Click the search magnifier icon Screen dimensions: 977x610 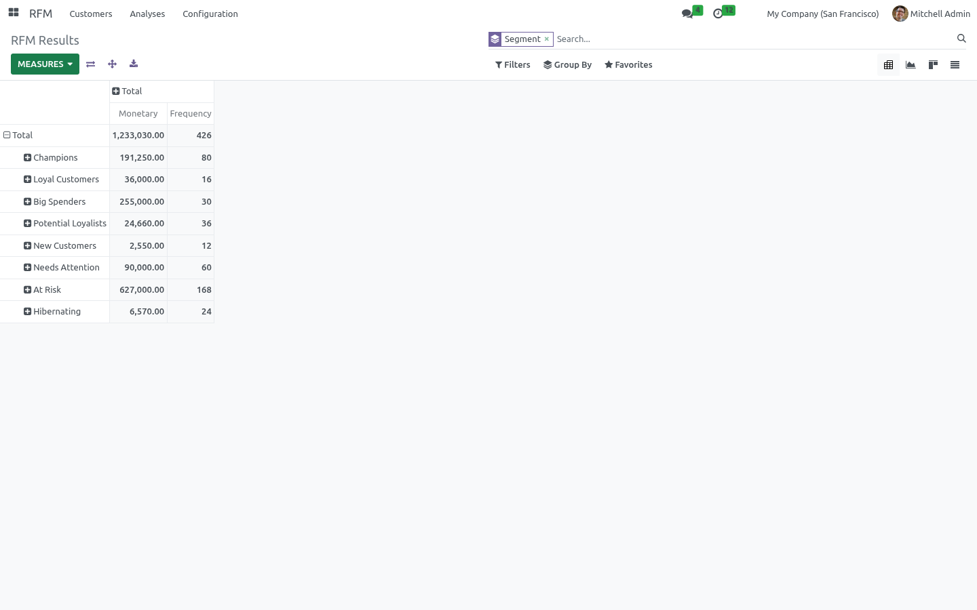click(x=961, y=39)
